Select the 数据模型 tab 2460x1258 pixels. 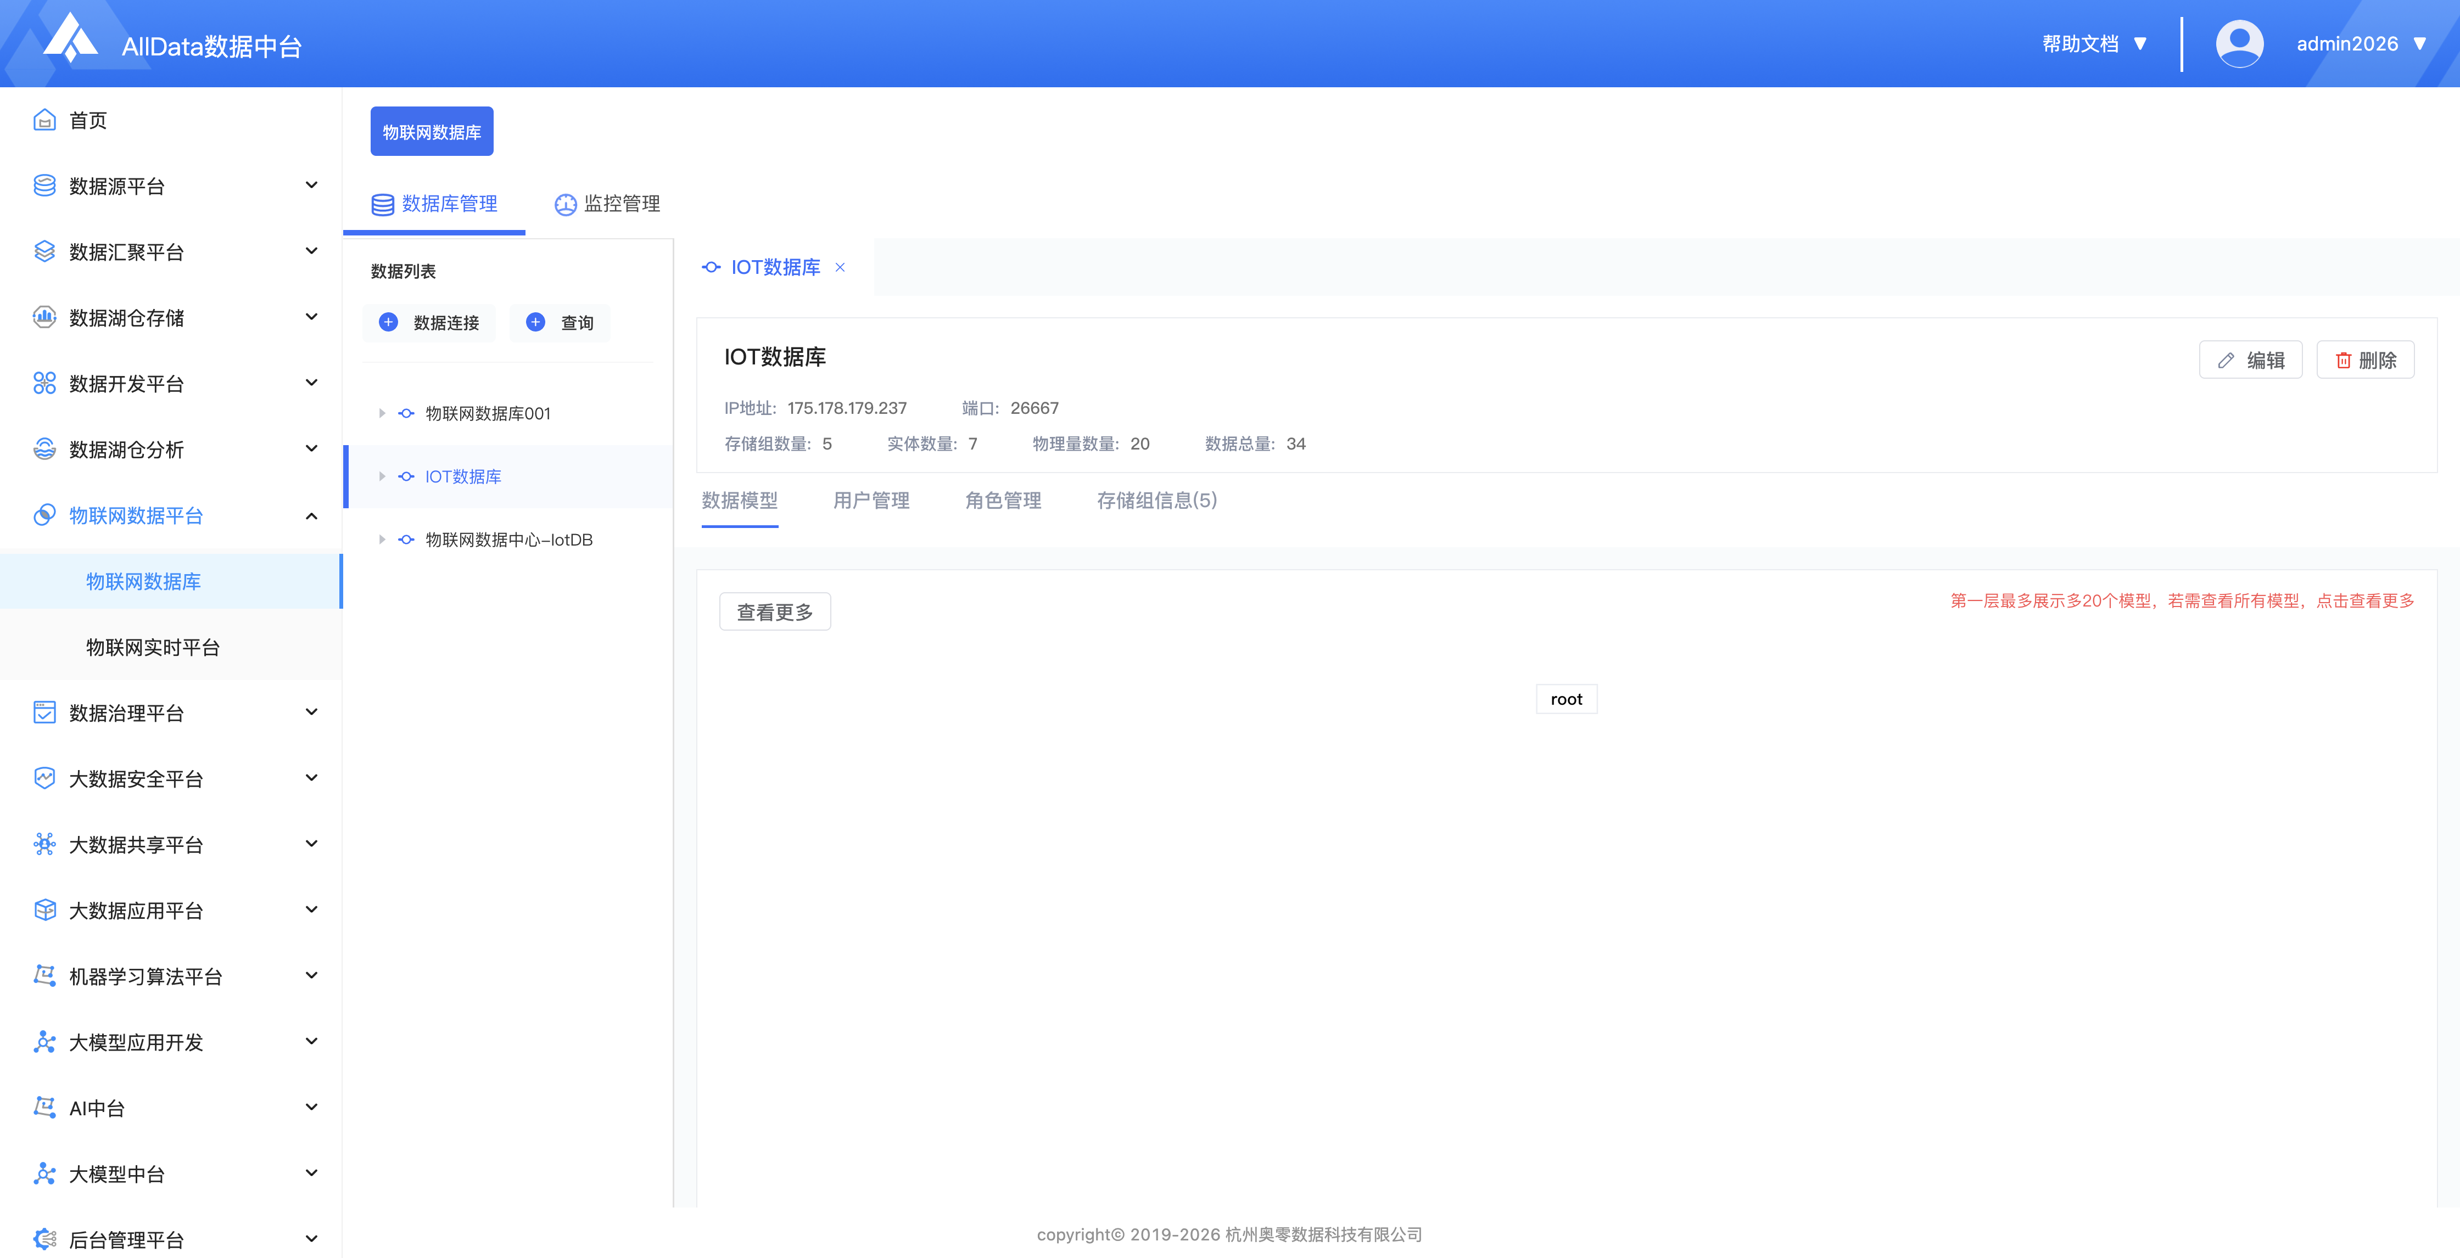pyautogui.click(x=740, y=500)
